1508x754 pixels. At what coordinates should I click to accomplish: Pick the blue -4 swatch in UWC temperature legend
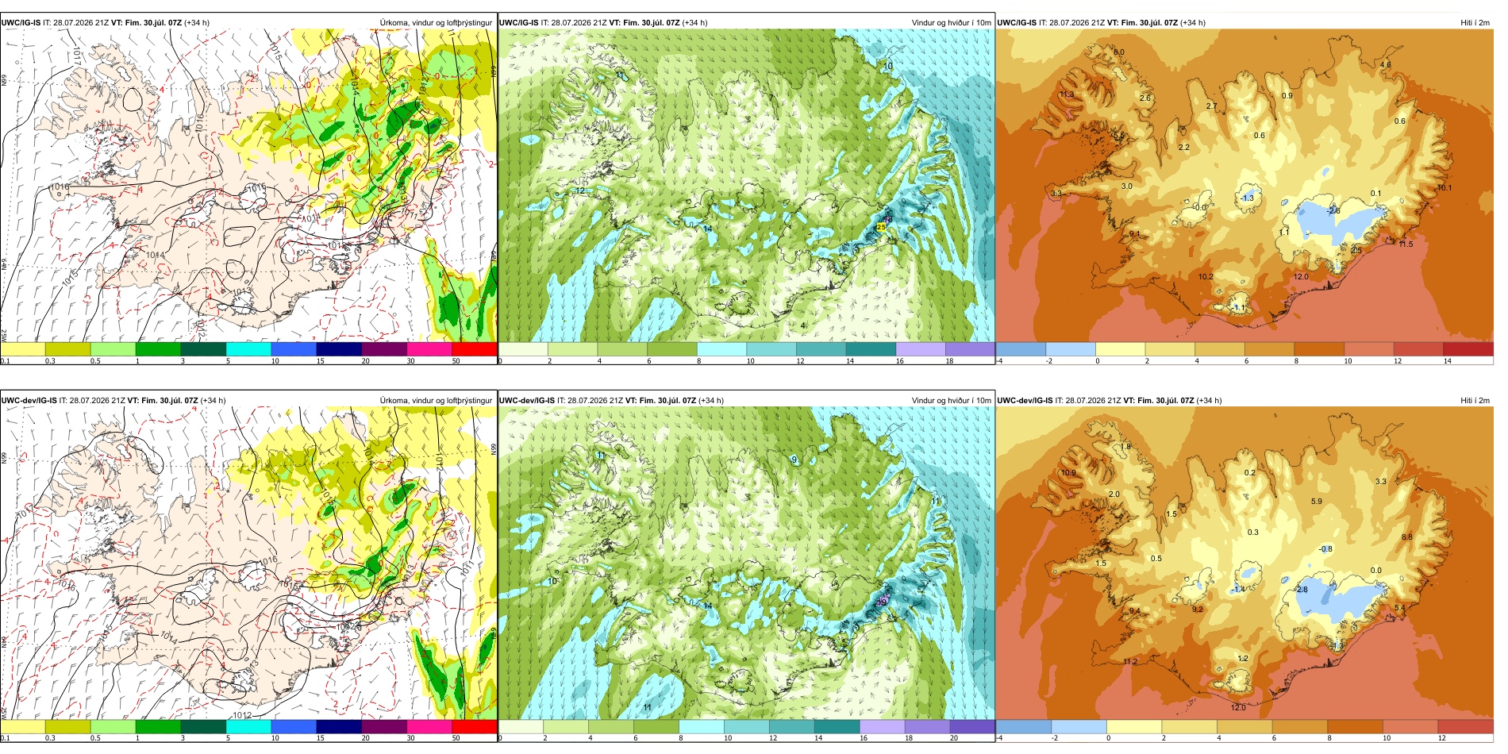coord(1021,349)
